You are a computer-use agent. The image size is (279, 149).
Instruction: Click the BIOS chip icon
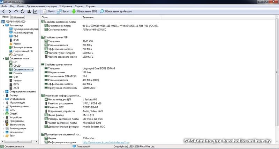[x=11, y=84]
